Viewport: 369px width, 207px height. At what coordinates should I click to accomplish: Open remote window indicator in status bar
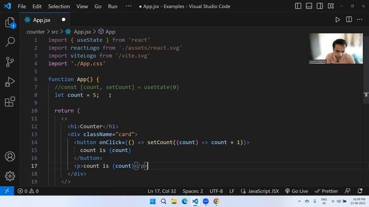coord(7,191)
